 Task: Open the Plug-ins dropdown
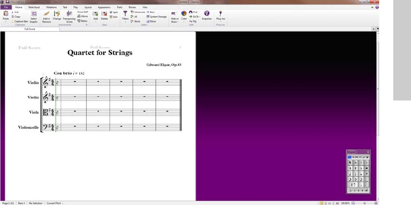221,16
